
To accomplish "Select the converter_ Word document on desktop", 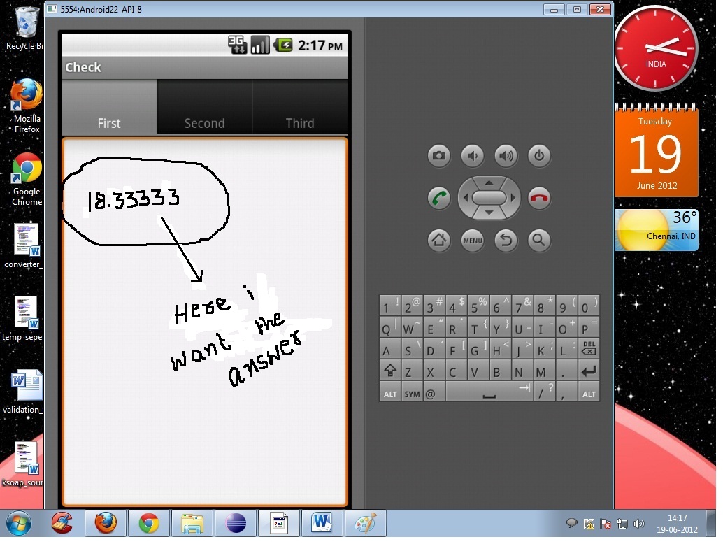I will [x=24, y=245].
